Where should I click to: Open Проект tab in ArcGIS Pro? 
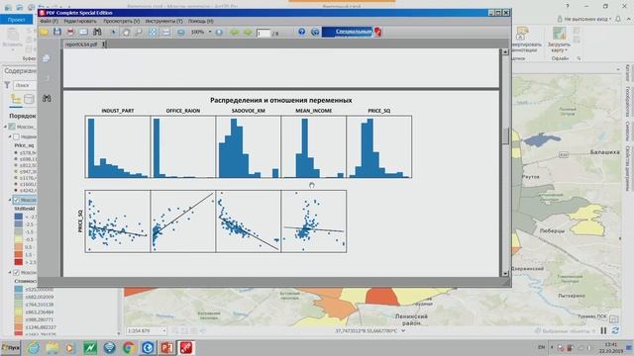[17, 20]
